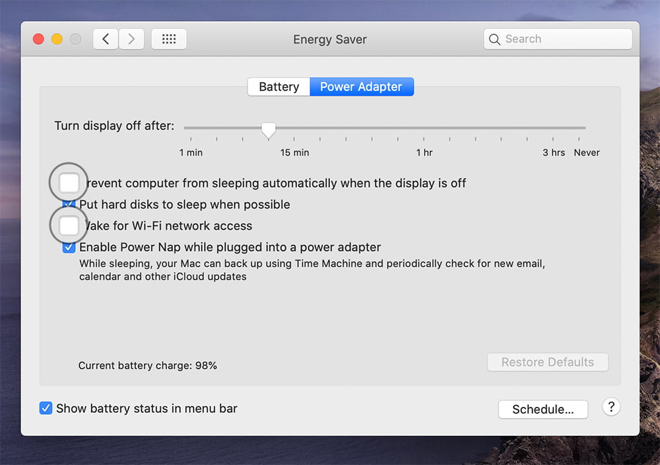
Task: Minimize the Energy Saver window
Action: tap(57, 39)
